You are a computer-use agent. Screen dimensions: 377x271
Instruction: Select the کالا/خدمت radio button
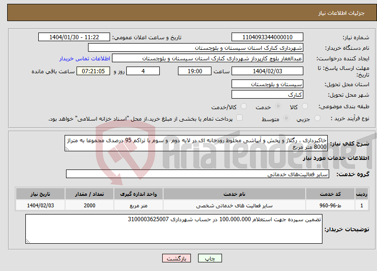click(244, 106)
